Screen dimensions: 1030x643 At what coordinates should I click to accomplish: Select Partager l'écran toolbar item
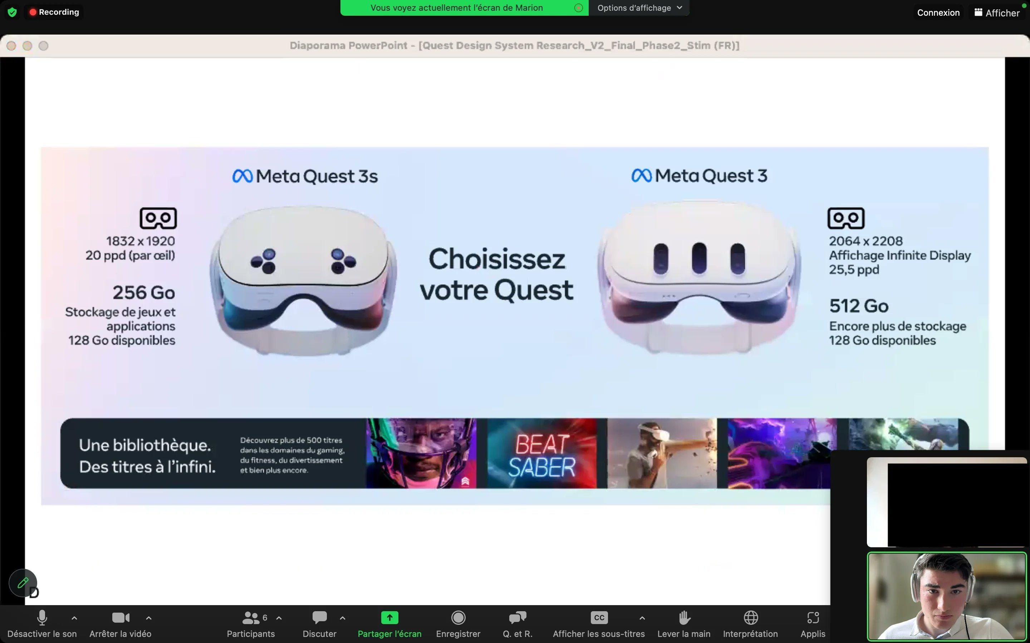tap(389, 622)
